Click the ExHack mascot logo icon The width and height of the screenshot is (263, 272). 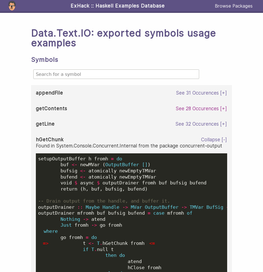(12, 6)
